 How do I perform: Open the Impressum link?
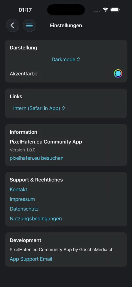22,199
